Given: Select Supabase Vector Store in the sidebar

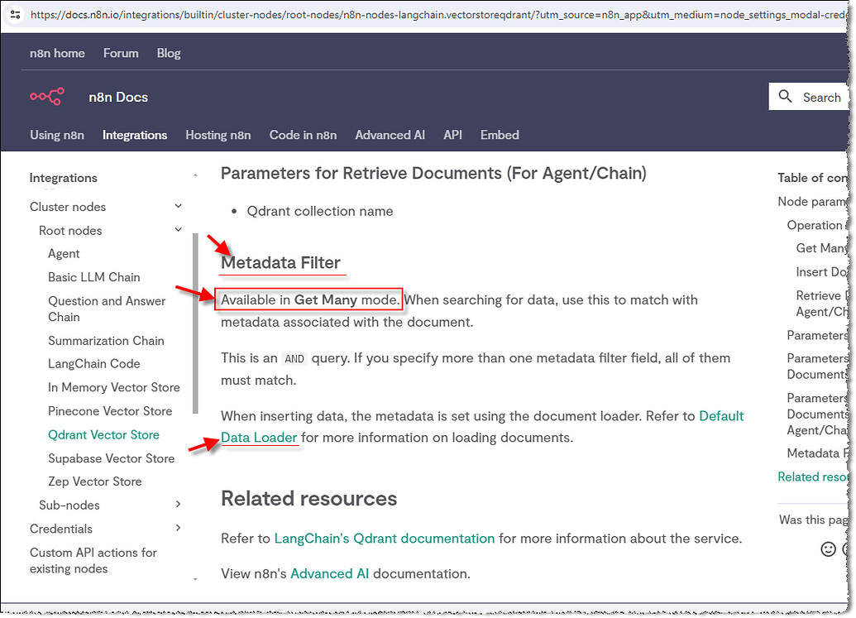Looking at the screenshot, I should [x=111, y=458].
